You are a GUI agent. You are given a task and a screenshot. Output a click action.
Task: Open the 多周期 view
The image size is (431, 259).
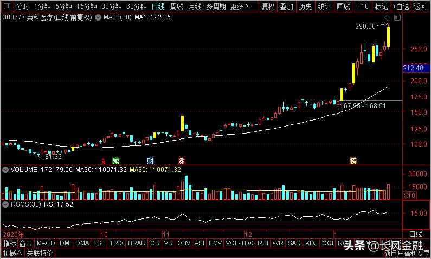(216, 6)
